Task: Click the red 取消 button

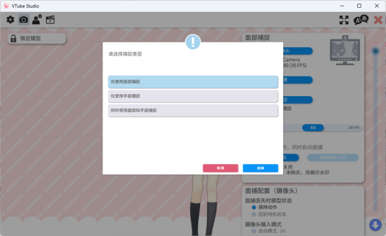Action: [x=221, y=168]
